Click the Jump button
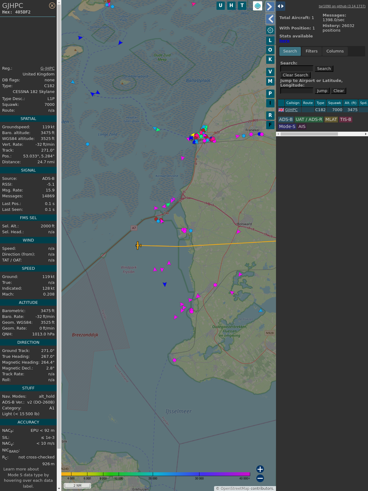This screenshot has width=368, height=491. click(322, 91)
